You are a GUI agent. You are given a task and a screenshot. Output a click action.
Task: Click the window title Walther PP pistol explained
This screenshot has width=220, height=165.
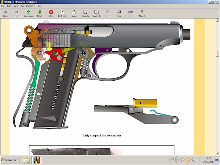click(21, 2)
